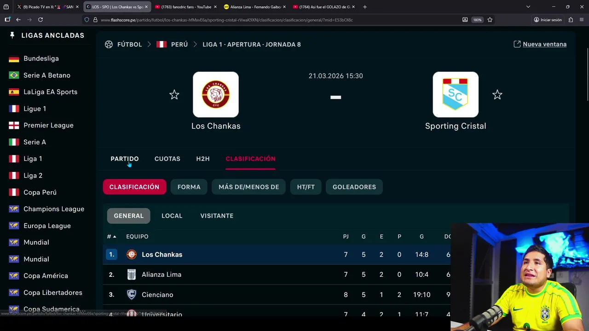
Task: Click the Brazil flag next to Serie A Betano
Action: point(14,75)
